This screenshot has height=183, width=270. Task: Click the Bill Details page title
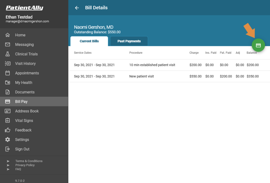(96, 8)
